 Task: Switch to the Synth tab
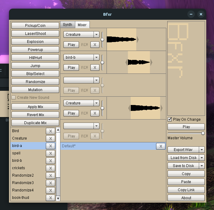(x=68, y=25)
